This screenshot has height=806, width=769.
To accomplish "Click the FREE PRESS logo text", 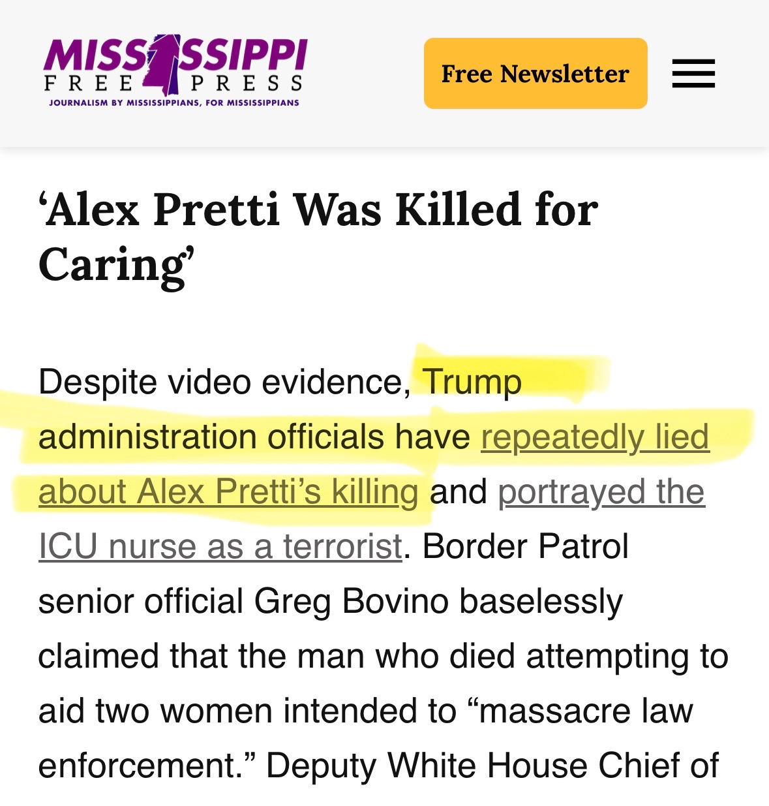I will [247, 84].
